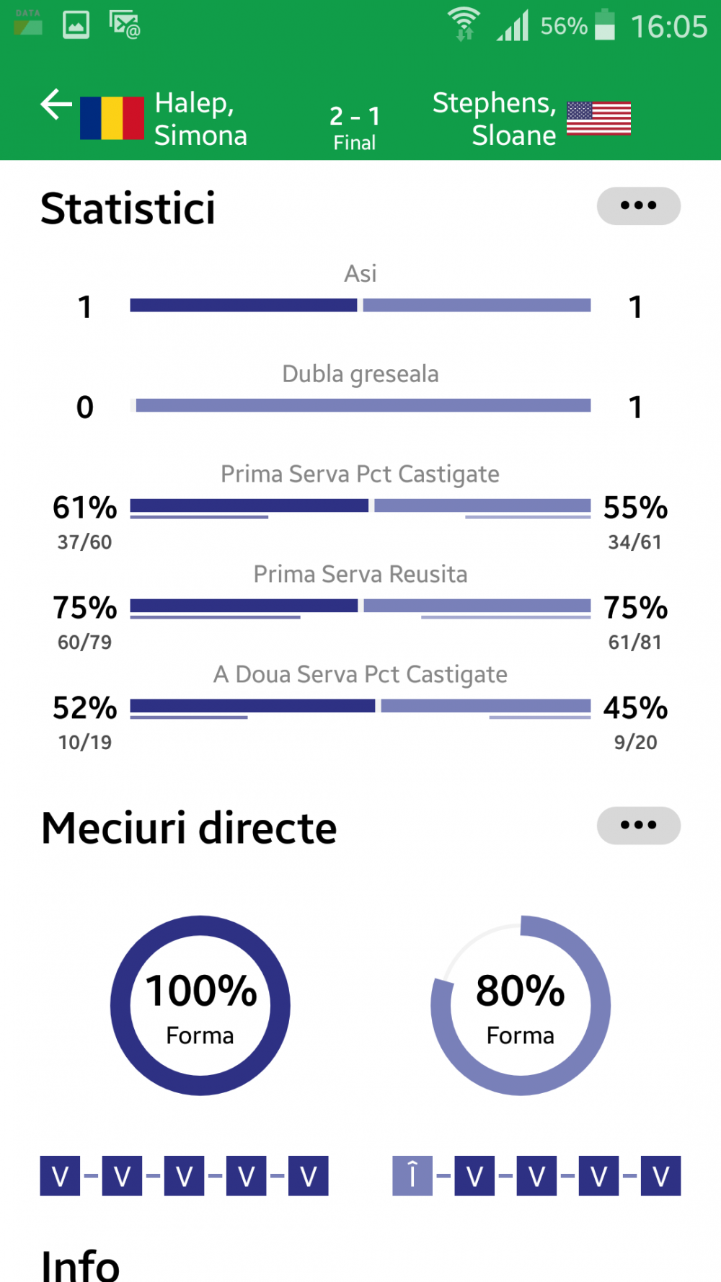Open Statistici options via three-dot icon
The image size is (721, 1282).
point(638,206)
